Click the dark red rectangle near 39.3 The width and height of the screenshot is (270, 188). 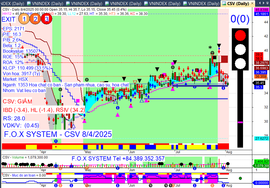coord(224,59)
